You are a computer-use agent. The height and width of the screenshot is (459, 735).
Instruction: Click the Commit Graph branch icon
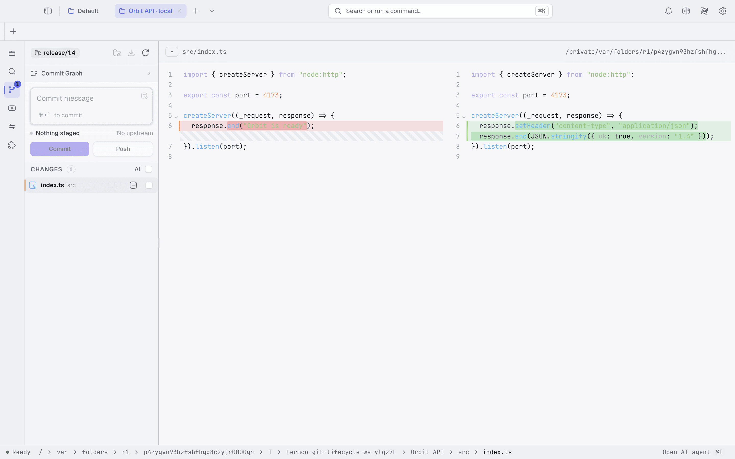click(34, 73)
